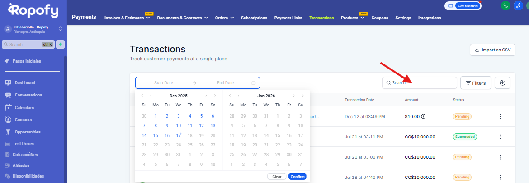This screenshot has height=183, width=529.
Task: Click the Import as CSV button
Action: pos(492,50)
